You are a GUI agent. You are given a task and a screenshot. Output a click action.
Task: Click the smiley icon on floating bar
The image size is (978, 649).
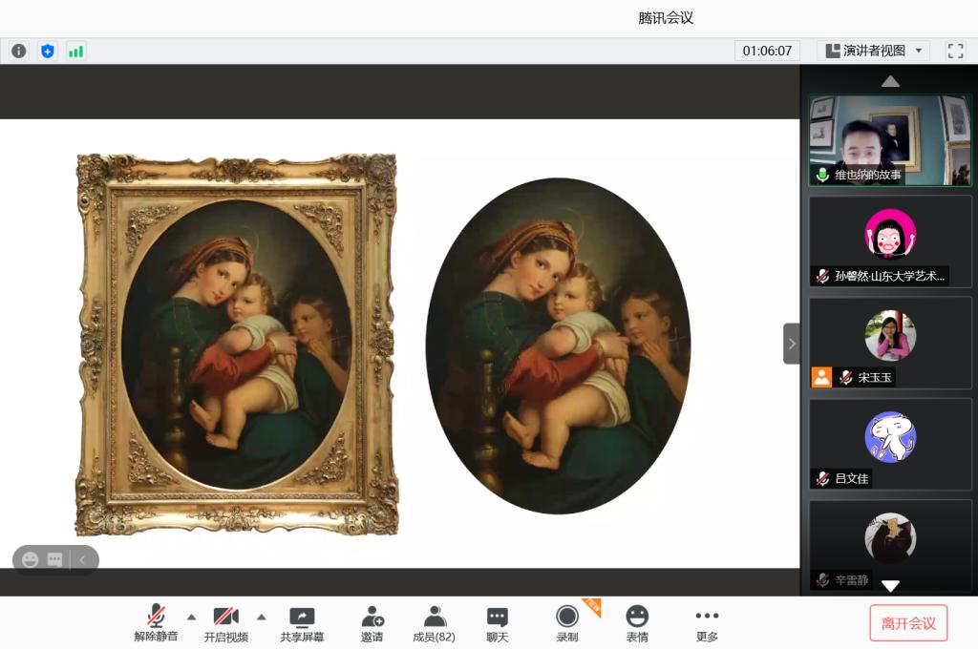click(x=30, y=560)
